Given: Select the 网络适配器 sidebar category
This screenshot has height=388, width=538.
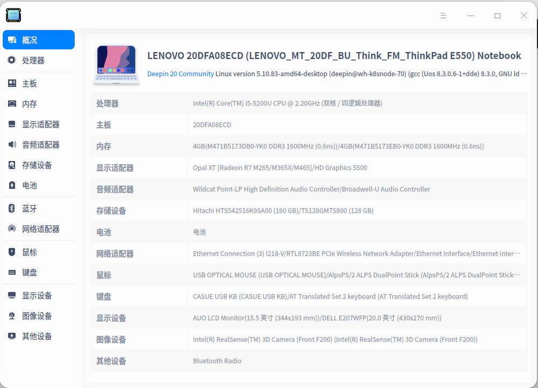Looking at the screenshot, I should [x=39, y=229].
